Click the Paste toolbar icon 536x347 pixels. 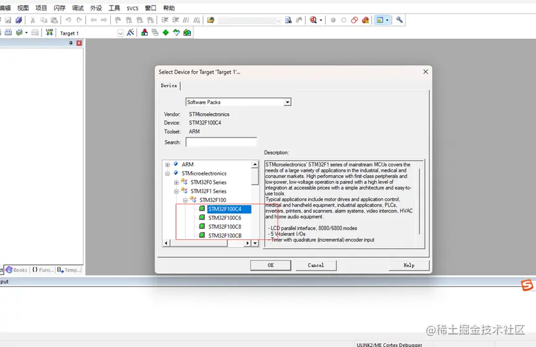54,20
